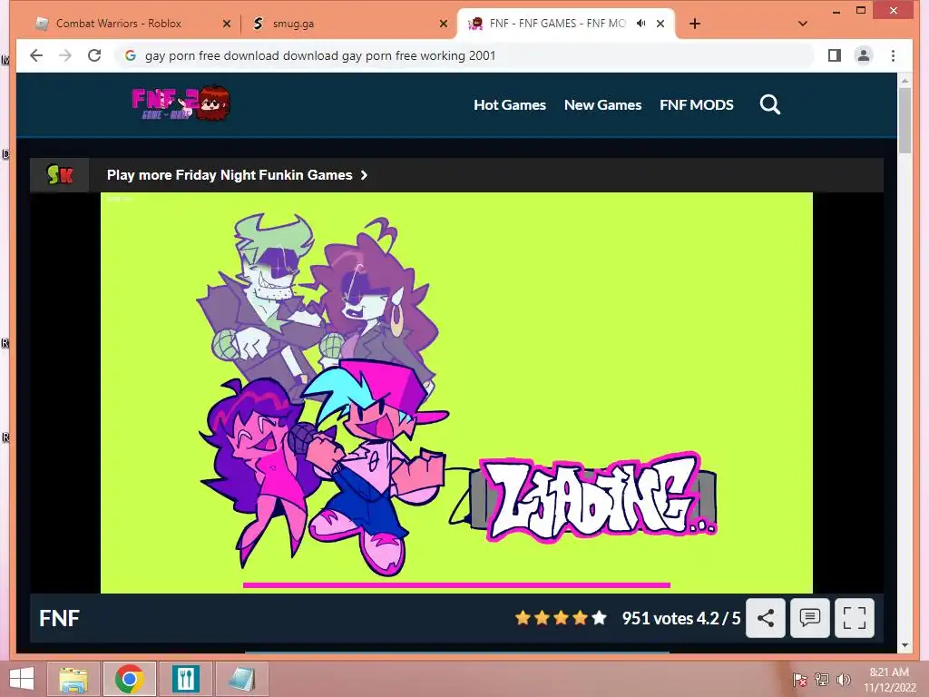Screen dimensions: 929x697
Task: Open the network tray icon
Action: [x=822, y=680]
